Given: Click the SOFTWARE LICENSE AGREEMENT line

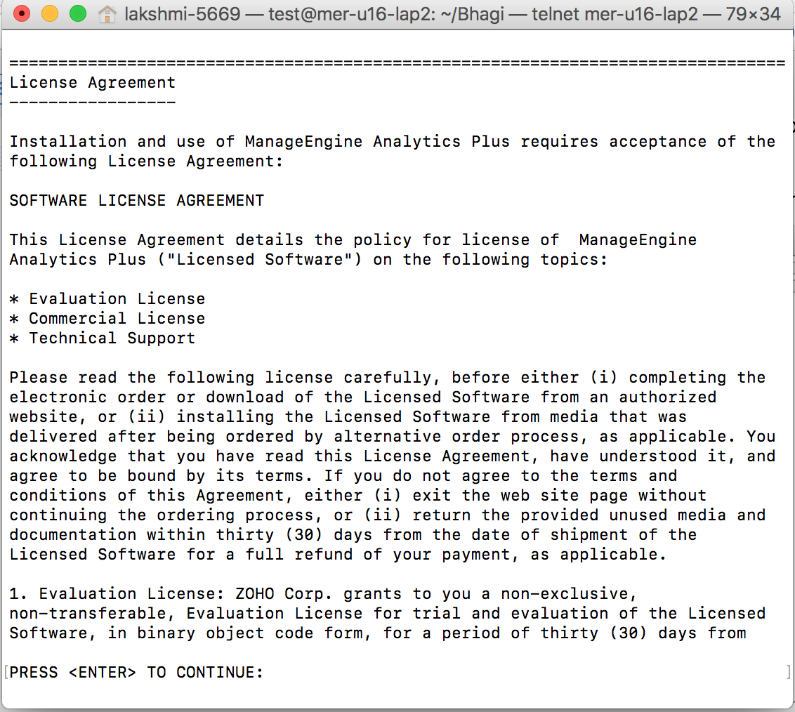Looking at the screenshot, I should pyautogui.click(x=136, y=201).
